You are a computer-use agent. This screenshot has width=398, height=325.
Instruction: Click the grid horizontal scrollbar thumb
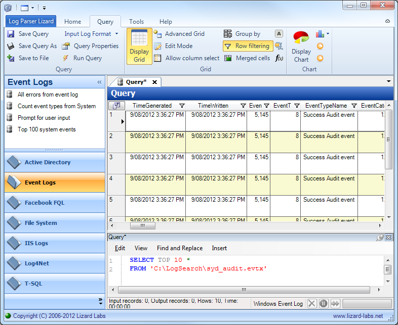tap(143, 225)
